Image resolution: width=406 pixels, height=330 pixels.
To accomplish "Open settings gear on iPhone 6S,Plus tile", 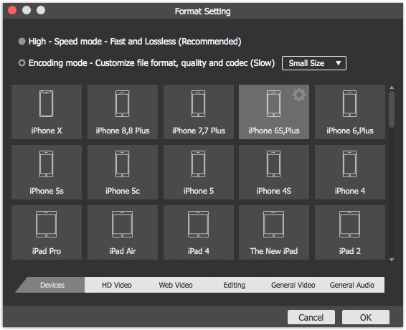I will (x=299, y=95).
